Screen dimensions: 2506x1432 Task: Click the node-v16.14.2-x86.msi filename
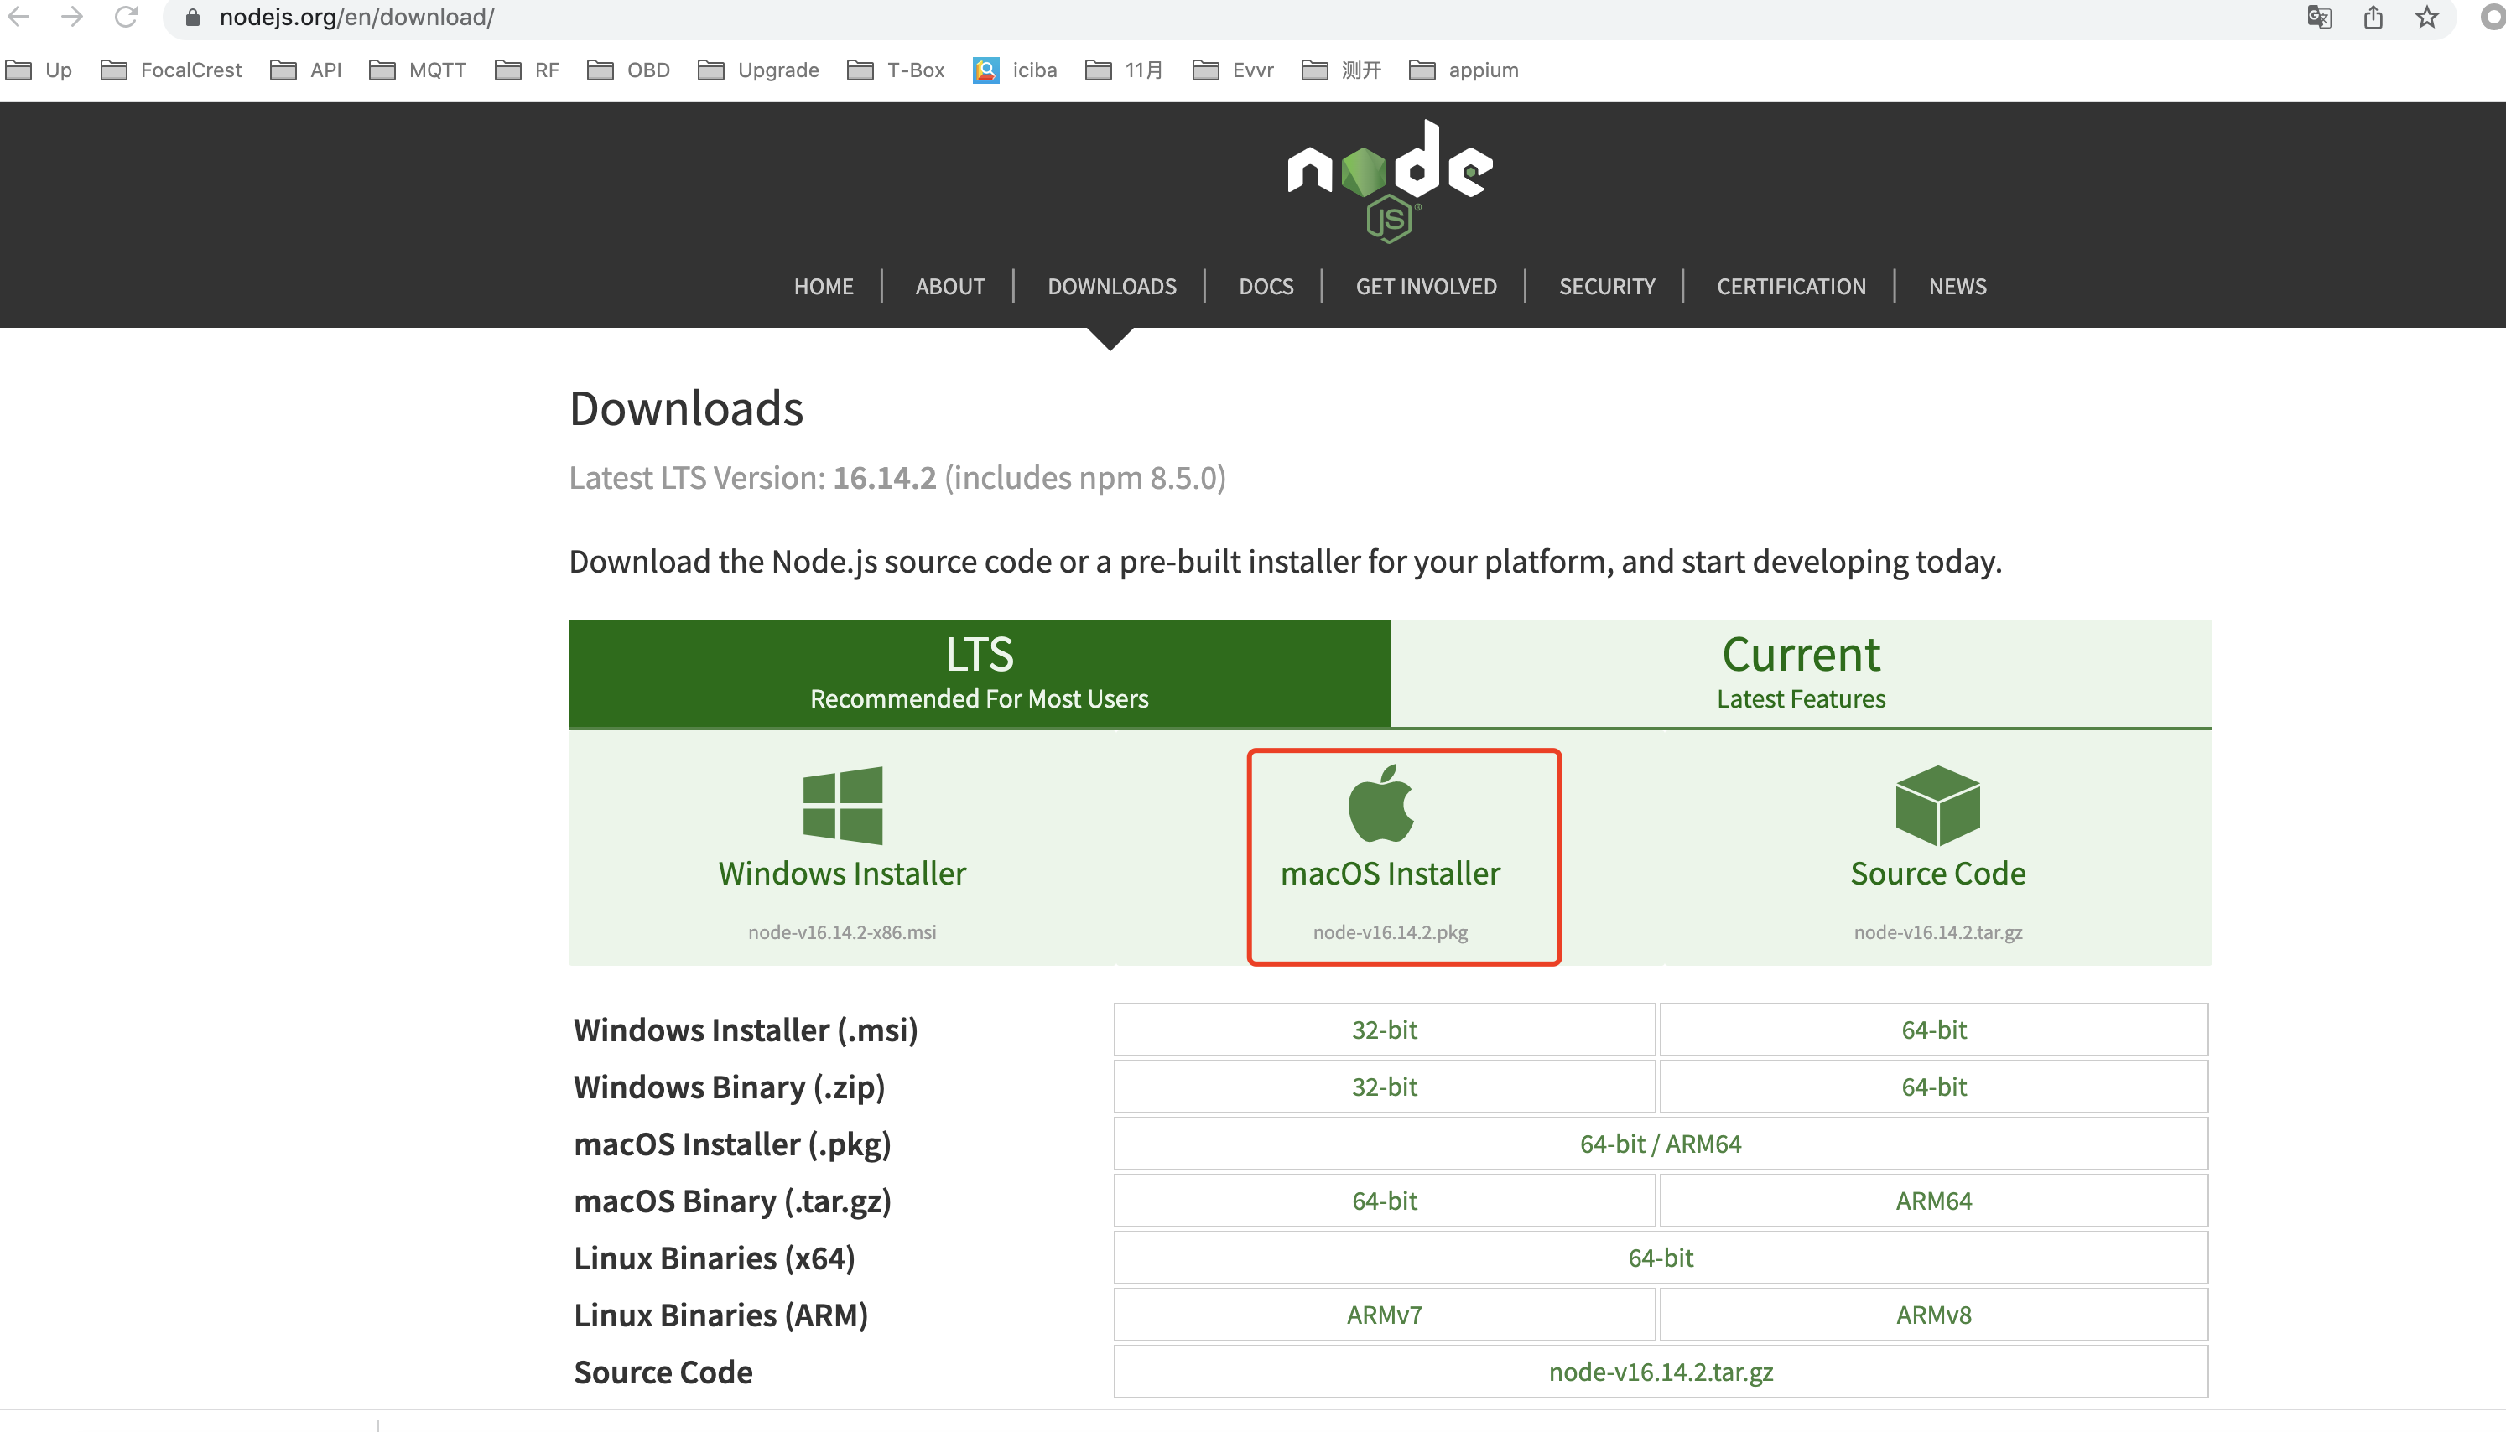(x=842, y=932)
